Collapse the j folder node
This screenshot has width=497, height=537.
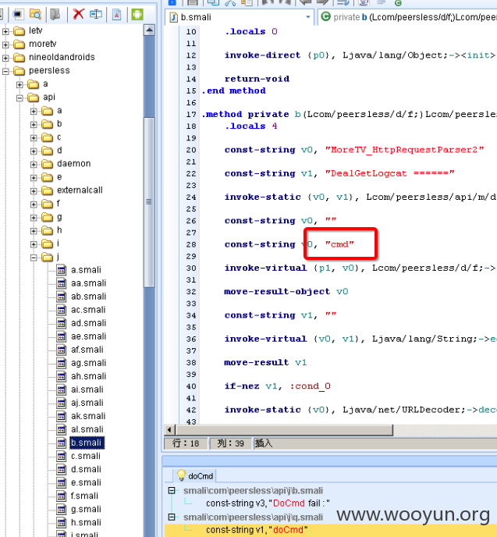coord(34,258)
